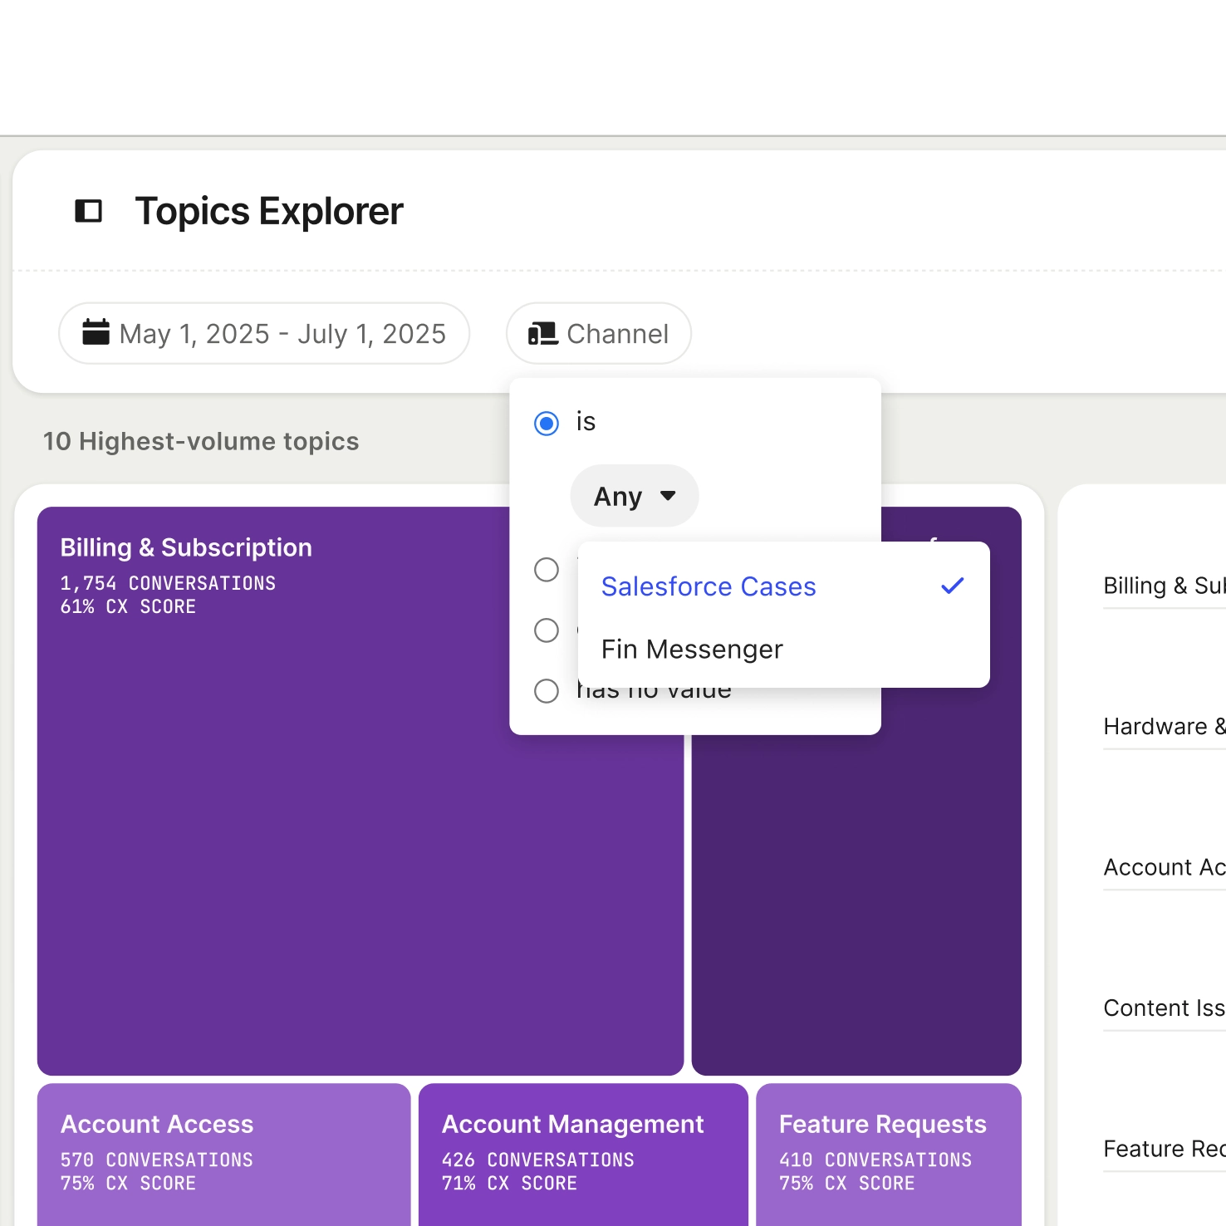Open the Channel filter pill
Image resolution: width=1226 pixels, height=1226 pixels.
(x=599, y=334)
